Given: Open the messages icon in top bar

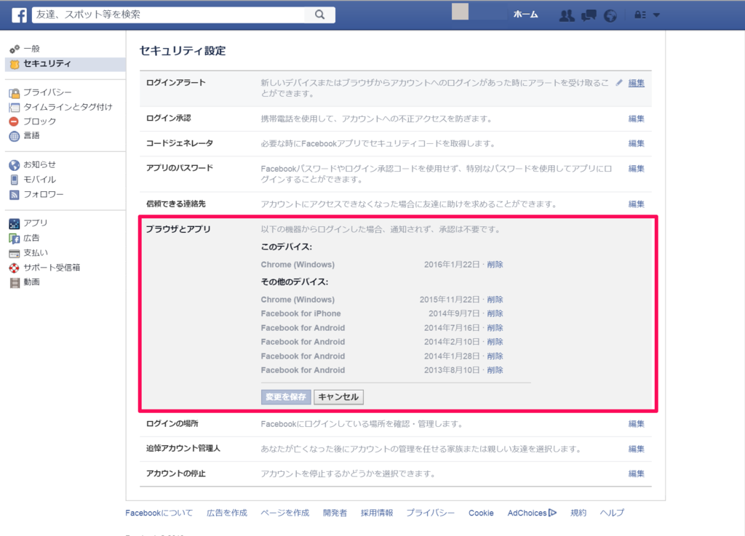Looking at the screenshot, I should (x=588, y=15).
